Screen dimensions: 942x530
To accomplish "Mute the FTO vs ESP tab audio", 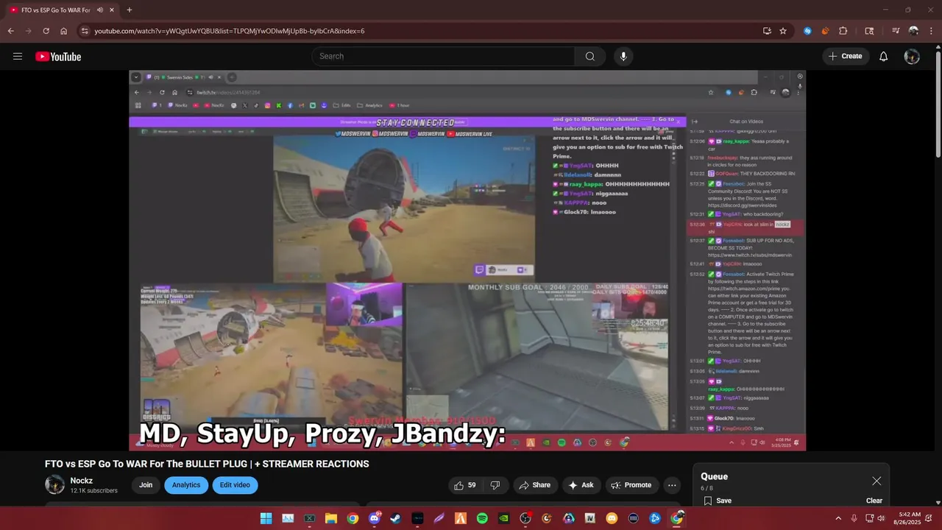I will 99,10.
